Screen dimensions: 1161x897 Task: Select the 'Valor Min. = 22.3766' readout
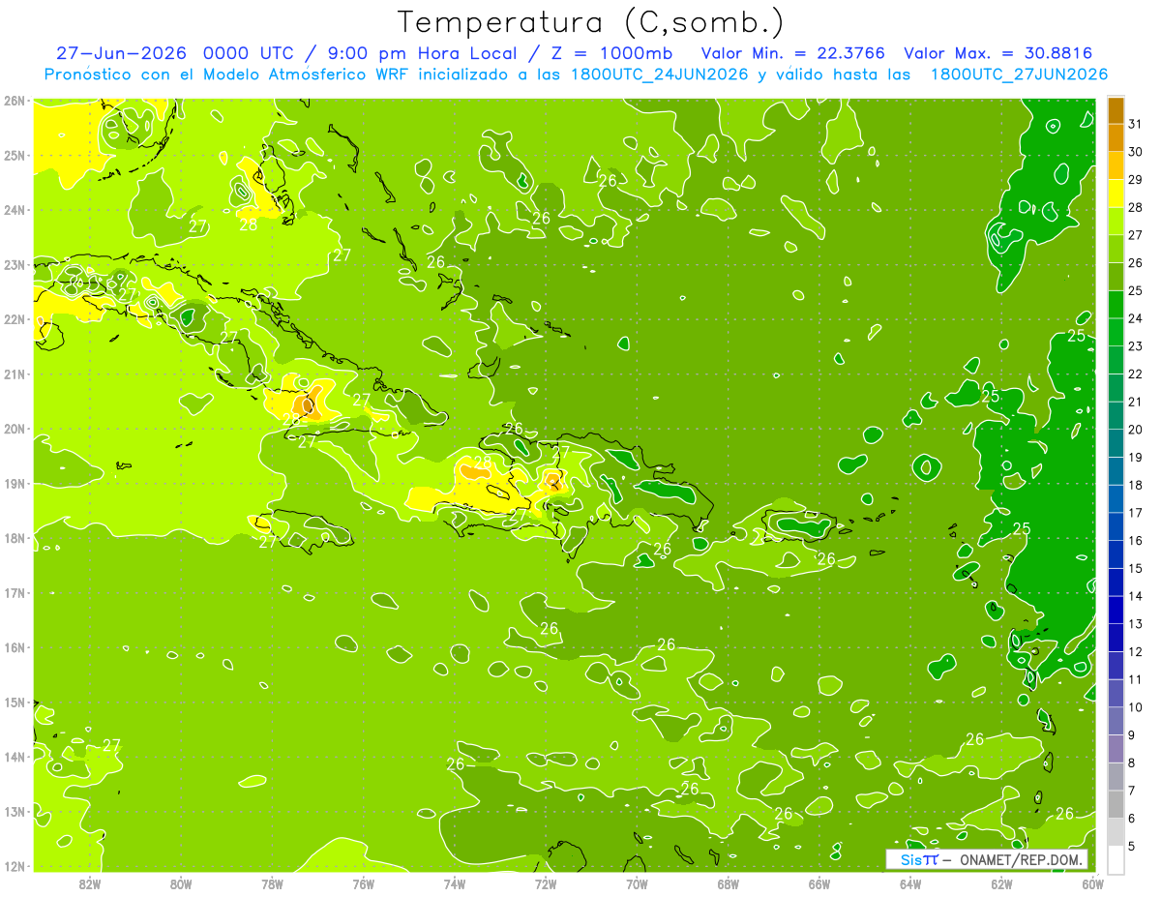[x=792, y=53]
